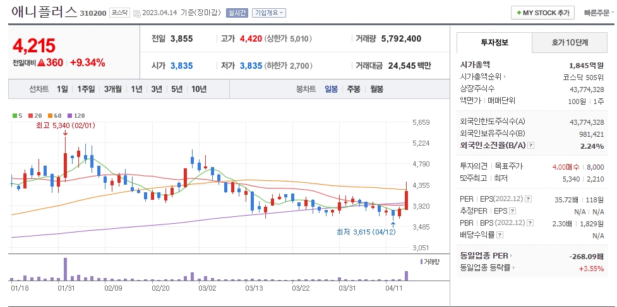Click the 거래량 value 5,792,400

[x=401, y=38]
